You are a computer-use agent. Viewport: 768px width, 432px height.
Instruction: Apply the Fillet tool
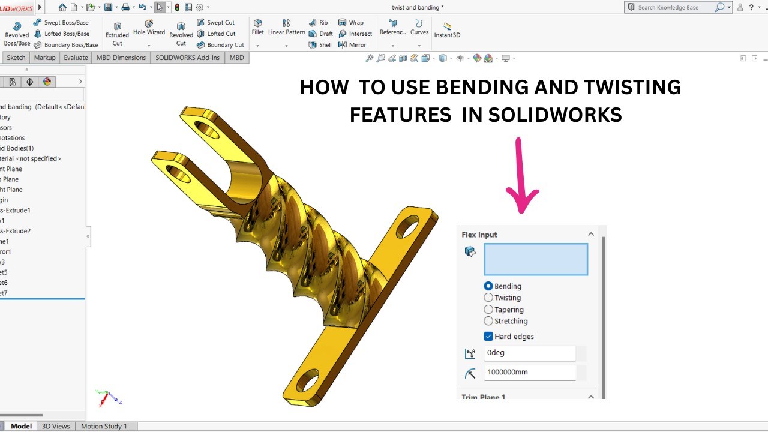pos(257,28)
